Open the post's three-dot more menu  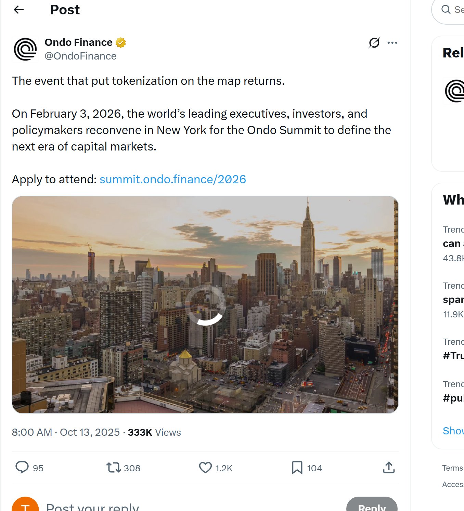(392, 42)
